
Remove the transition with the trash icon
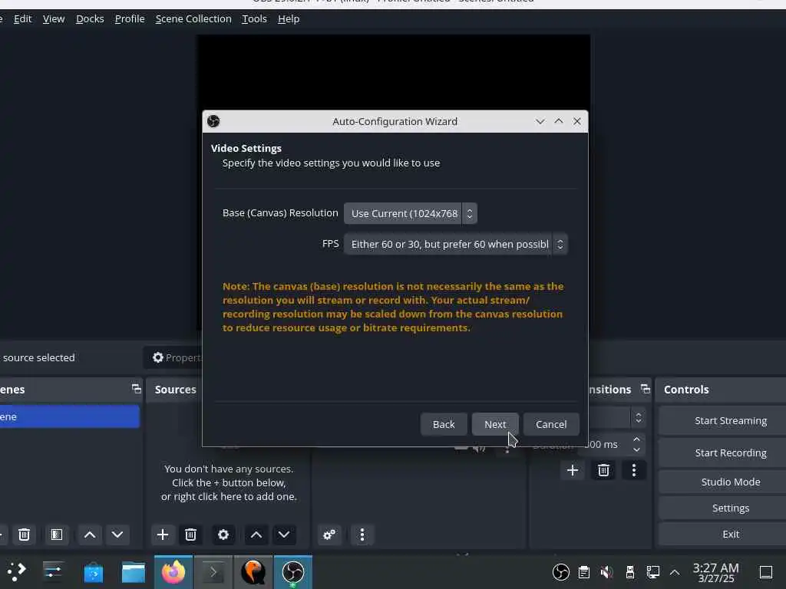[603, 470]
